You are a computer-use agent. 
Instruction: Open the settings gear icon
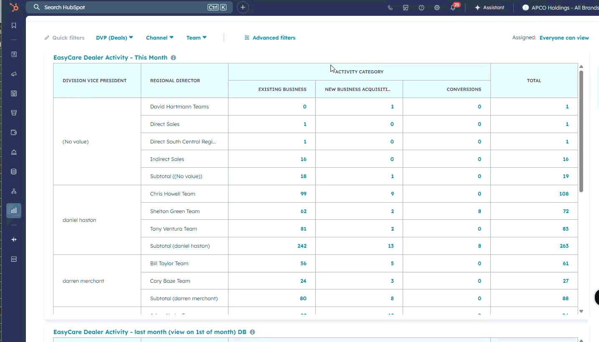pos(437,8)
